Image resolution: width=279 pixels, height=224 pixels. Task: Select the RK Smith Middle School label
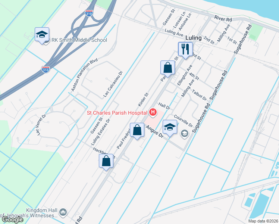[x=79, y=40]
